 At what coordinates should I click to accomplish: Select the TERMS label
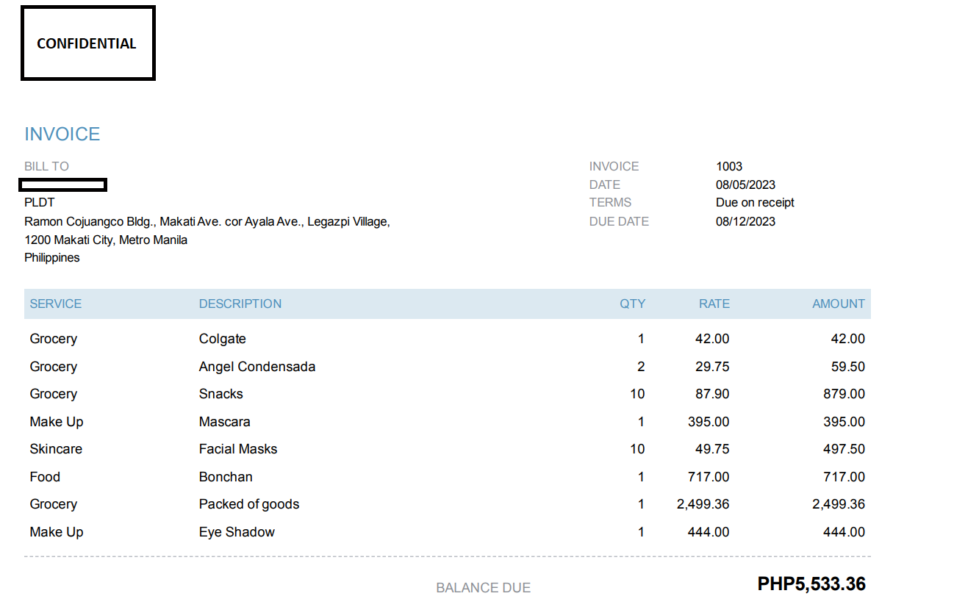pos(610,203)
